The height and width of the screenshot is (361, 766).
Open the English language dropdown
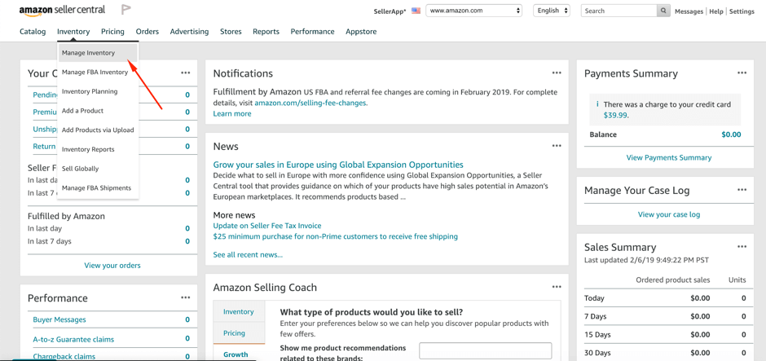[552, 11]
